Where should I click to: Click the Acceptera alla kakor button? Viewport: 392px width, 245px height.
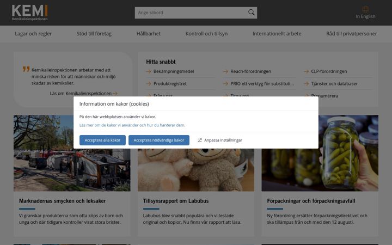[102, 140]
